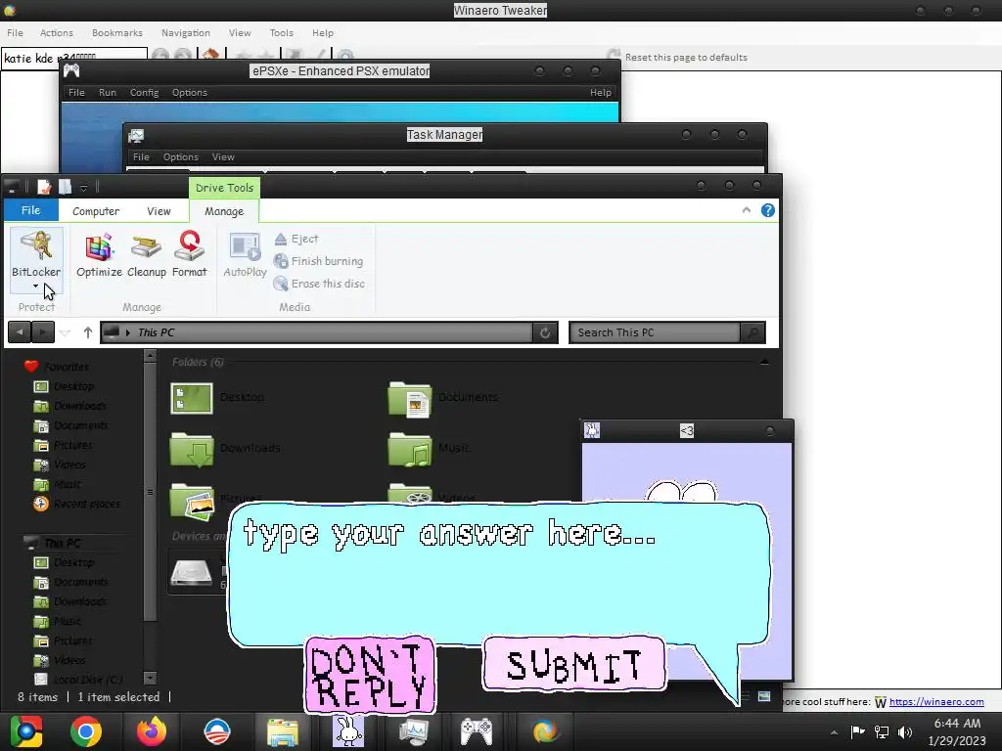Viewport: 1002px width, 751px height.
Task: Open Local Disk (C:) in the sidebar
Action: [78, 681]
